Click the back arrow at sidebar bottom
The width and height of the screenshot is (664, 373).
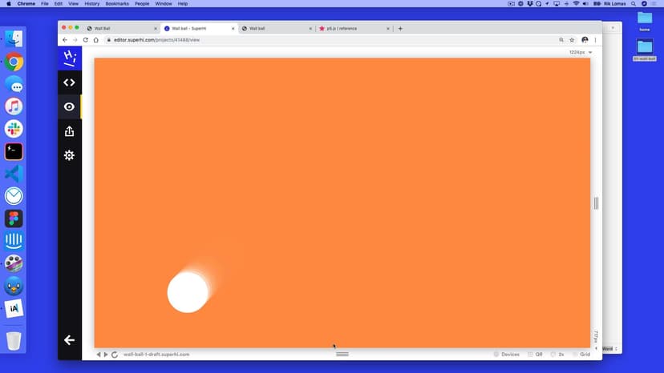point(69,340)
